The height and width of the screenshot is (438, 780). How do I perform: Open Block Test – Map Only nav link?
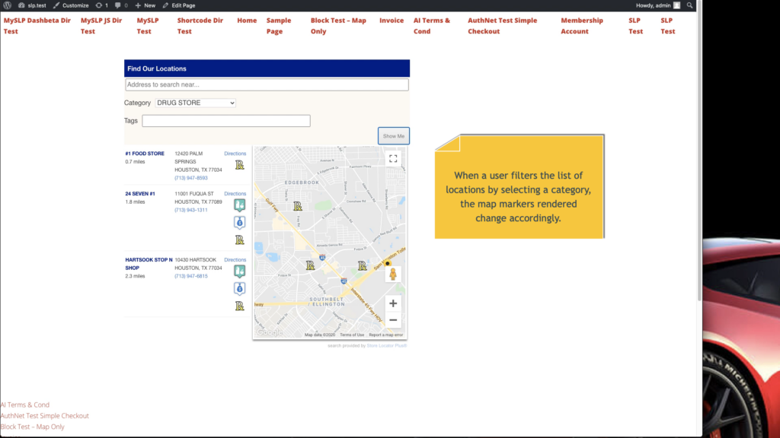[x=338, y=26]
